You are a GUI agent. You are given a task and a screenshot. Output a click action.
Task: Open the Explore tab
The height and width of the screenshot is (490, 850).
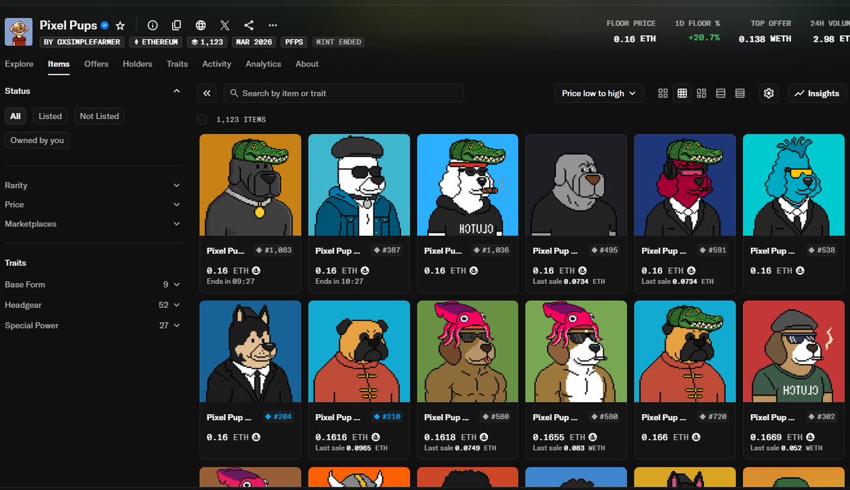click(19, 64)
